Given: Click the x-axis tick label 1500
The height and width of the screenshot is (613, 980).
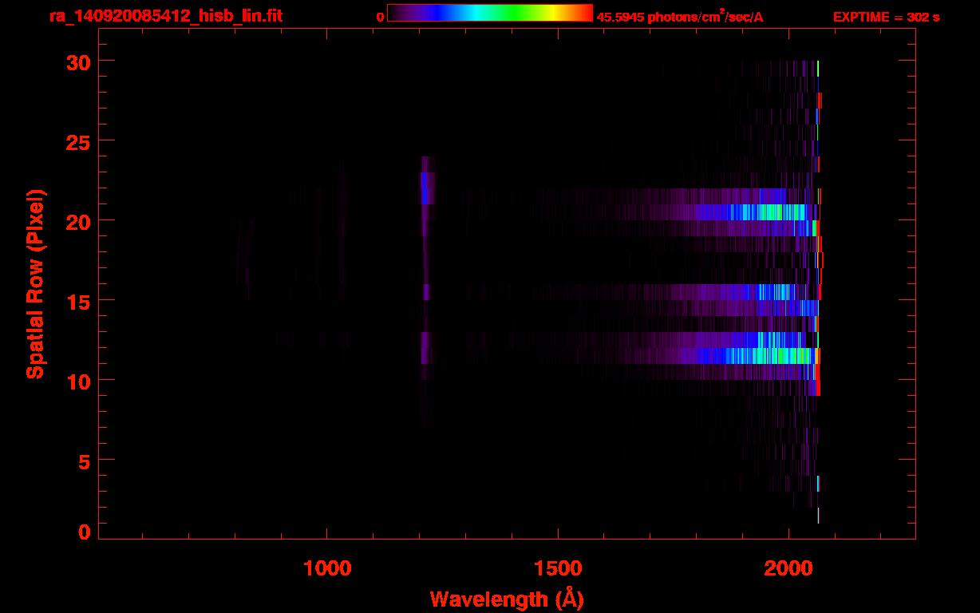Looking at the screenshot, I should [558, 568].
